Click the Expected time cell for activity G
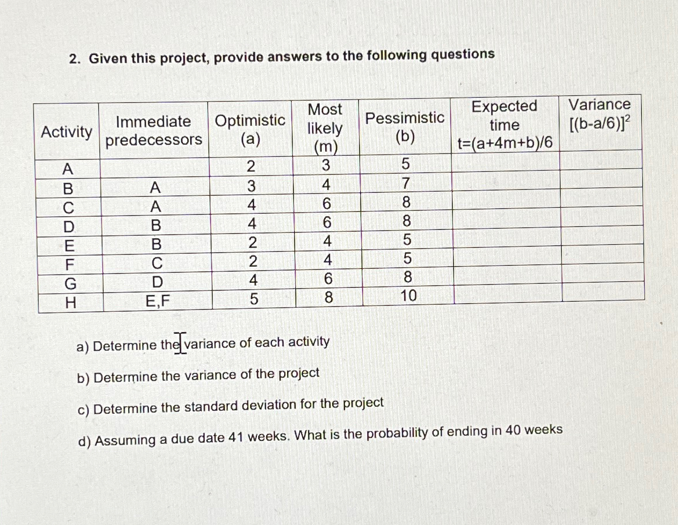This screenshot has width=678, height=525. tap(507, 275)
